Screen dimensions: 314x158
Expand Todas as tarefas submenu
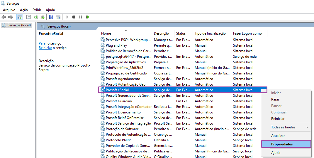click(x=286, y=127)
